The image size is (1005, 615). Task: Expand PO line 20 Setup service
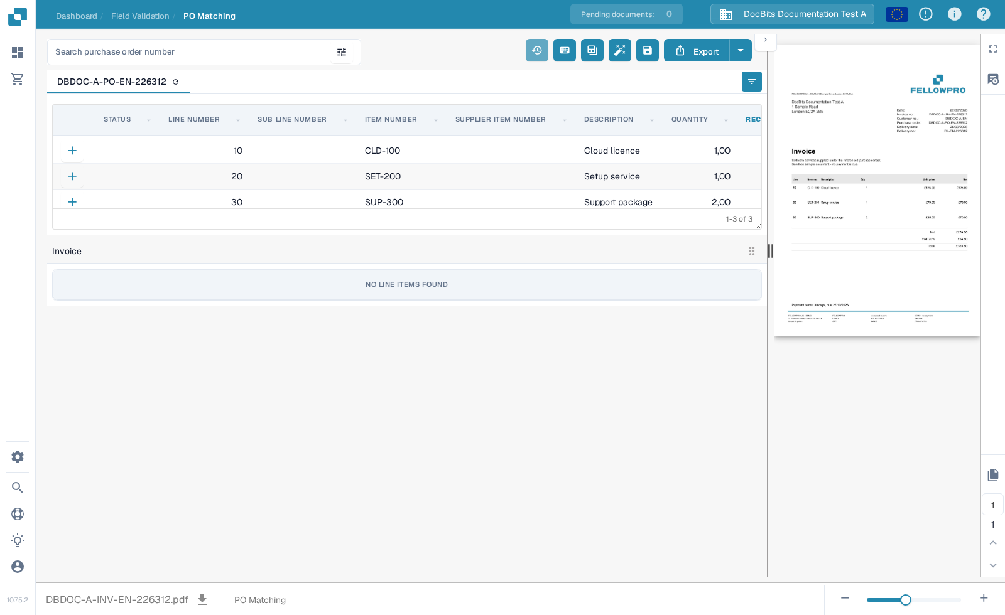[x=72, y=176]
